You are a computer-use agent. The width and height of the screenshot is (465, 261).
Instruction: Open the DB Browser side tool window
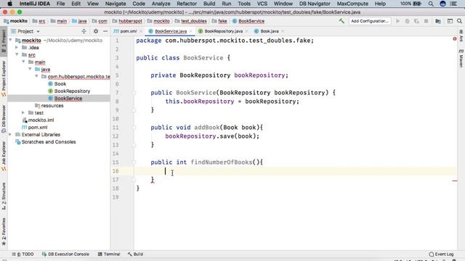[x=4, y=118]
